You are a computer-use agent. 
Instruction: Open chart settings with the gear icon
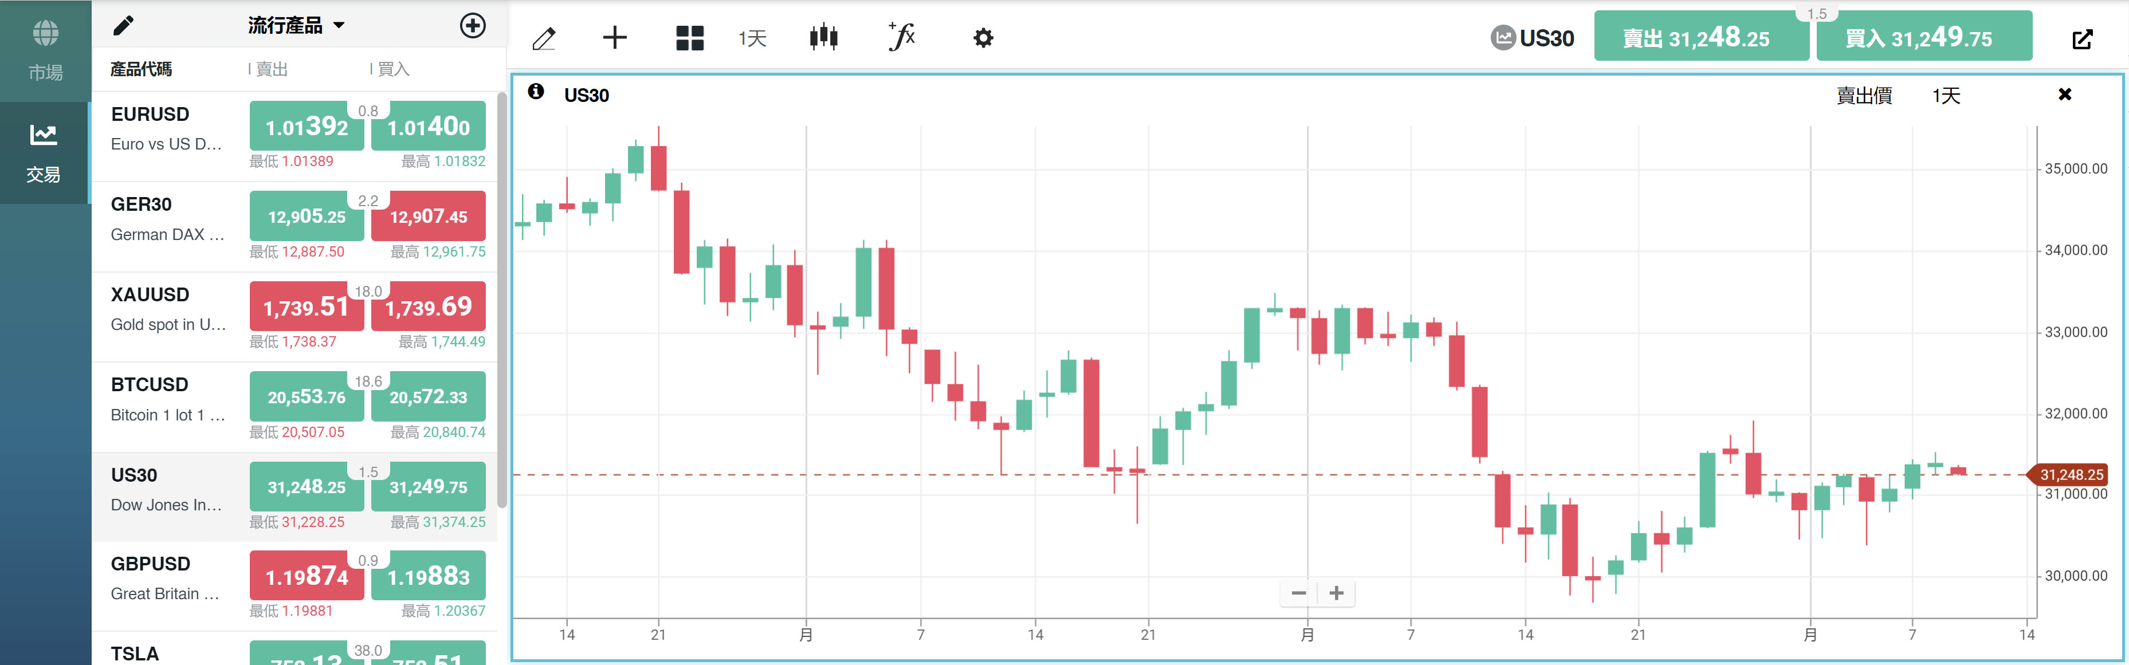click(x=983, y=37)
